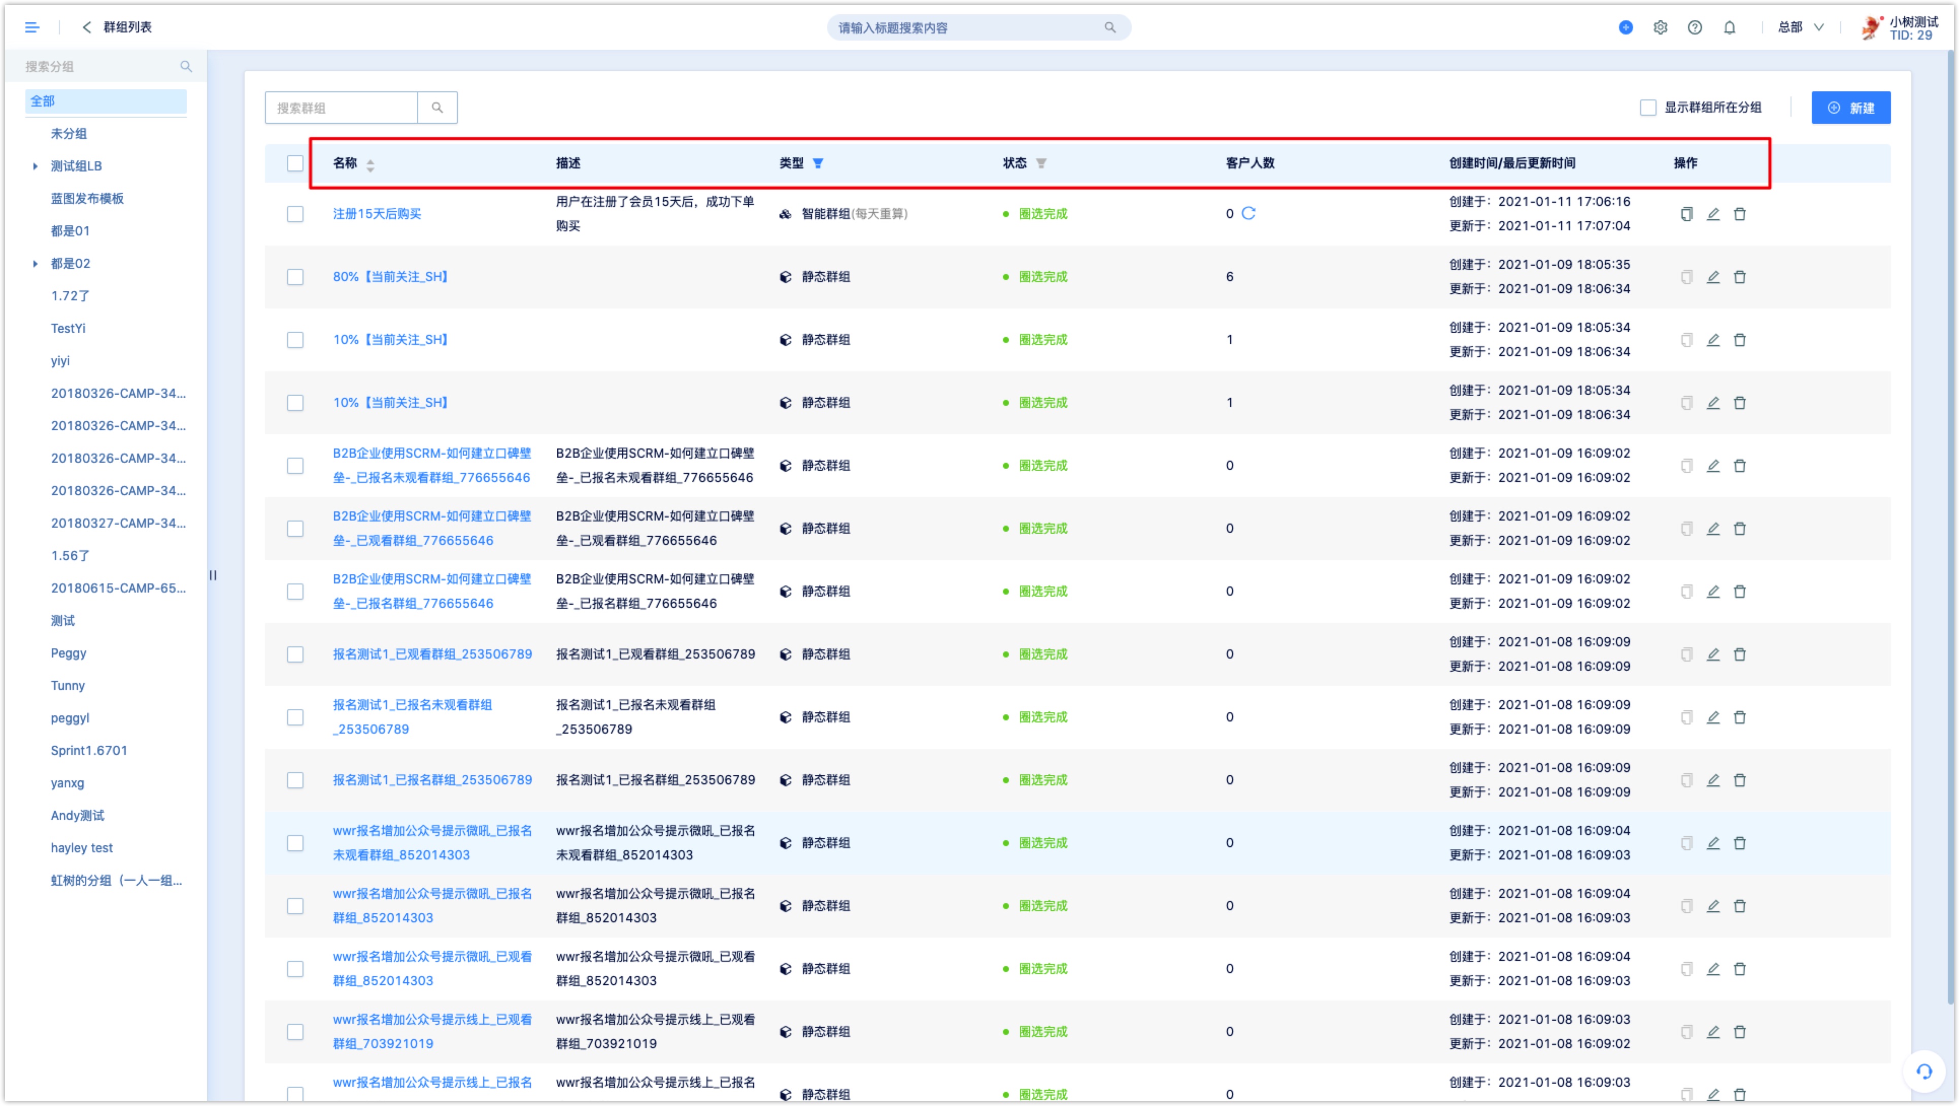Go back using the arrow beside 群组列表
The image size is (1959, 1106).
tap(87, 27)
